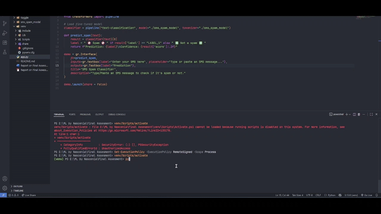This screenshot has width=381, height=214.
Task: Click the Accounts icon in activity bar
Action: (x=5, y=179)
